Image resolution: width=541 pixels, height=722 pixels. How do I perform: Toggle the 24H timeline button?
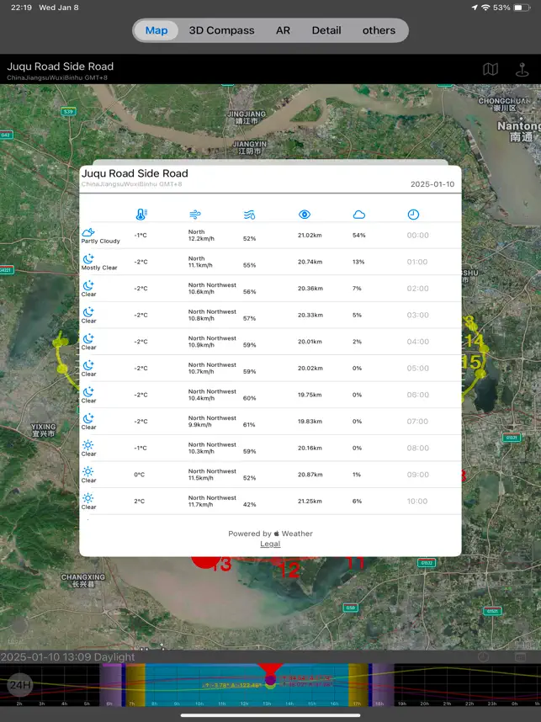(20, 685)
